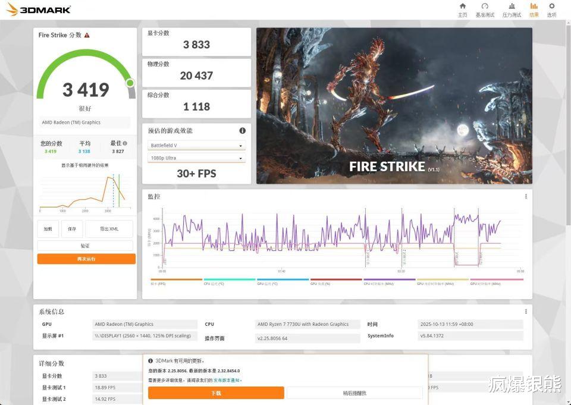Click the GPU field in 系统信息

point(145,324)
